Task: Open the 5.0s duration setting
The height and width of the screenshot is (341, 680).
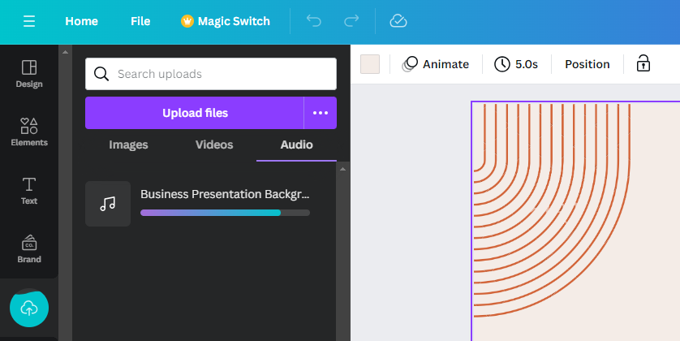Action: point(516,64)
